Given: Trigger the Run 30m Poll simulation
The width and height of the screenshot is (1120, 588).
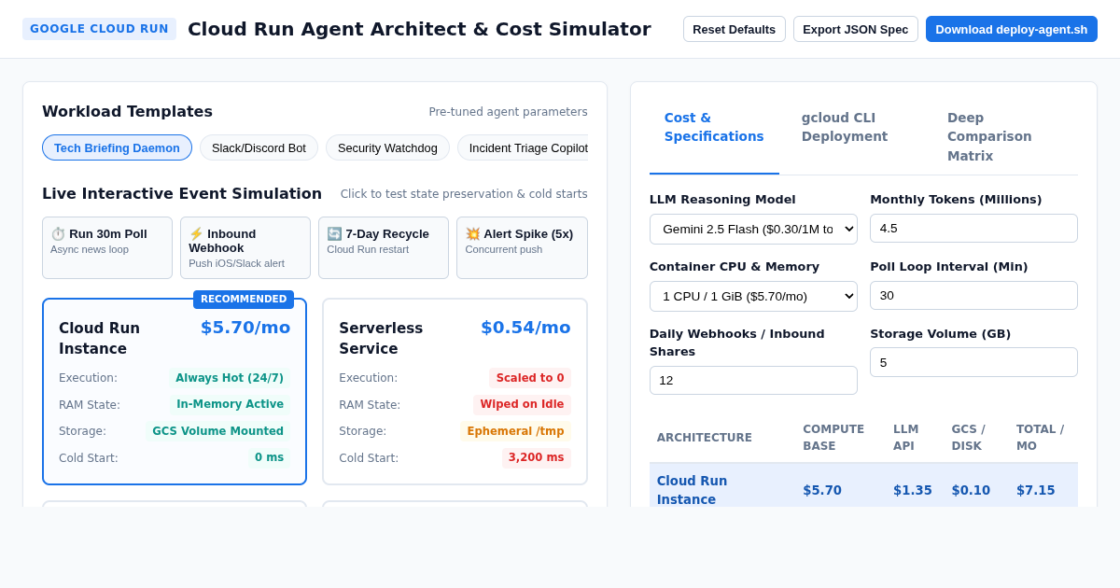Looking at the screenshot, I should click(x=107, y=247).
